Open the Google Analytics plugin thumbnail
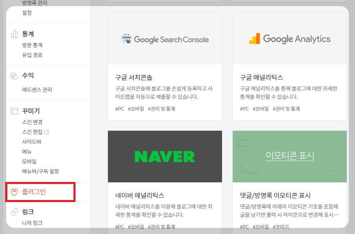 [x=290, y=39]
